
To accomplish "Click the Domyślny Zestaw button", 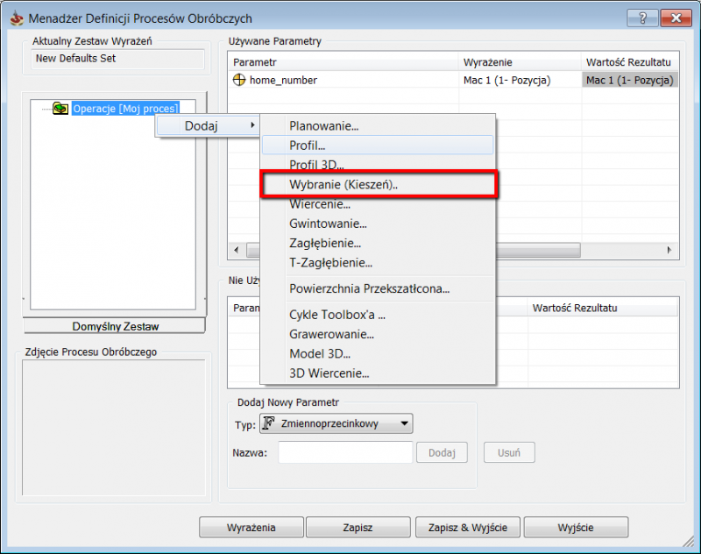I will point(114,326).
